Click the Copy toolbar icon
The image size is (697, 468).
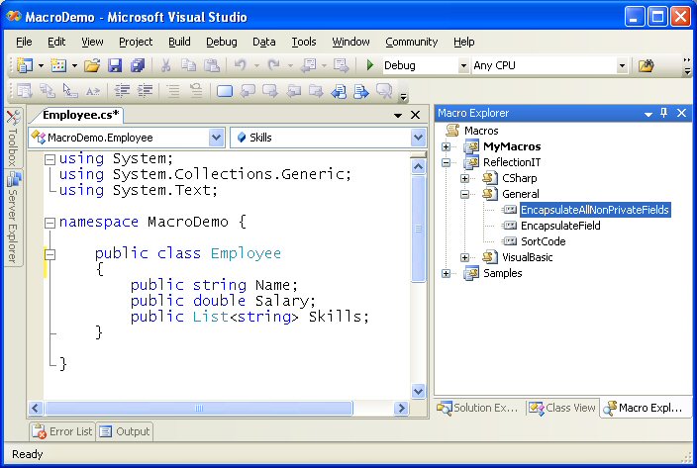[188, 65]
